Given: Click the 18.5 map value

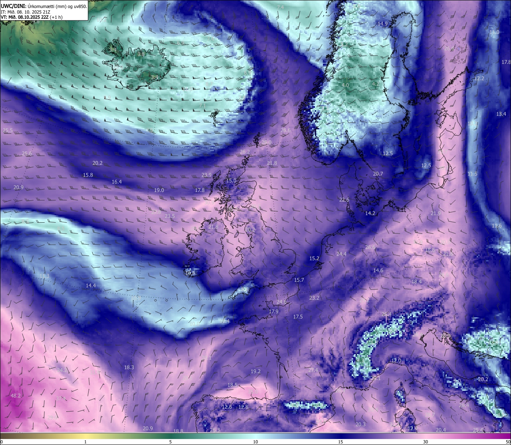Looking at the screenshot, I should click(x=232, y=385).
